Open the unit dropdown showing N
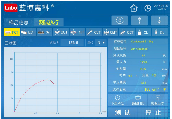 pyautogui.click(x=101, y=42)
